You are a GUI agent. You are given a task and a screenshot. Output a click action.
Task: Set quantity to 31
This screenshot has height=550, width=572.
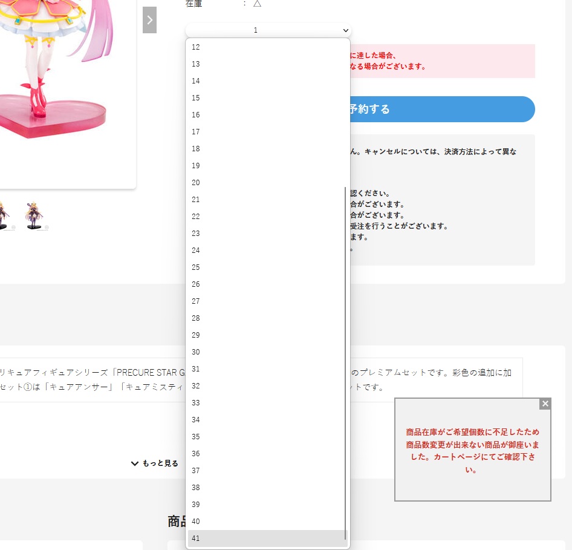click(268, 369)
